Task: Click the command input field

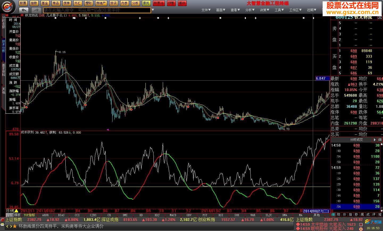Action: (x=97, y=10)
